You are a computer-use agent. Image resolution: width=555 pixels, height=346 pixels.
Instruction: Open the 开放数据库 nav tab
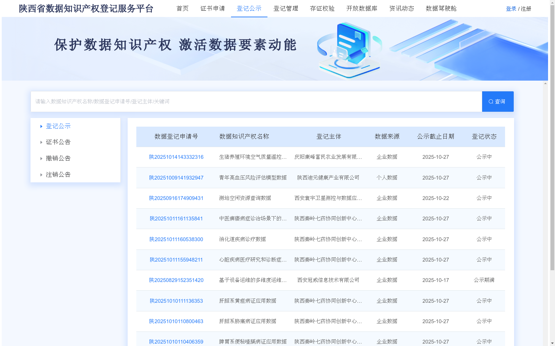362,8
